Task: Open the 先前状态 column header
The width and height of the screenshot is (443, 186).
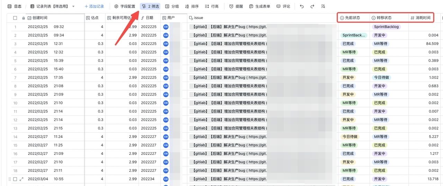Action: coord(352,18)
